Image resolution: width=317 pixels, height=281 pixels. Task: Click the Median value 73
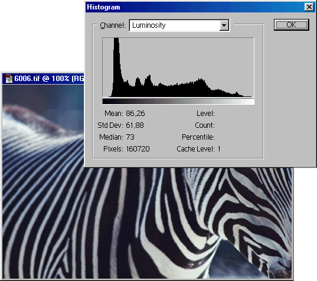click(x=130, y=137)
